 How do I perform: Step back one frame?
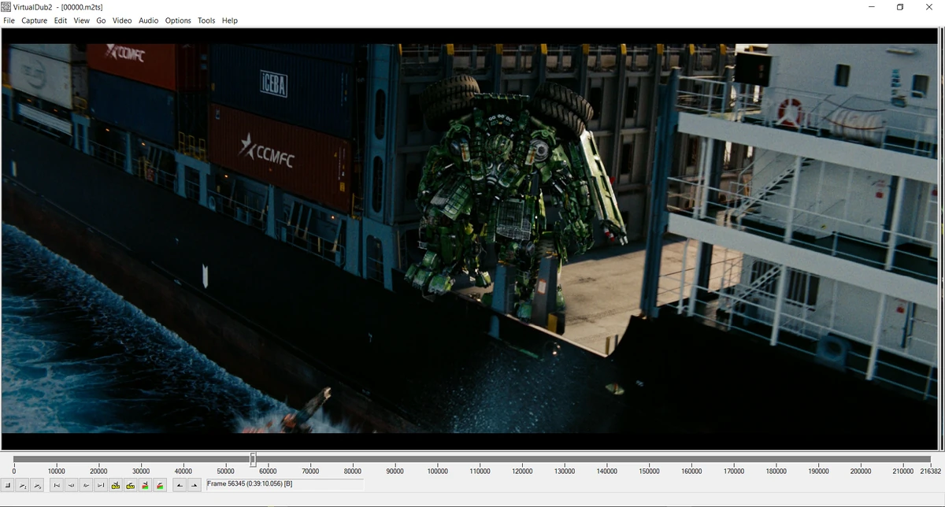[71, 485]
